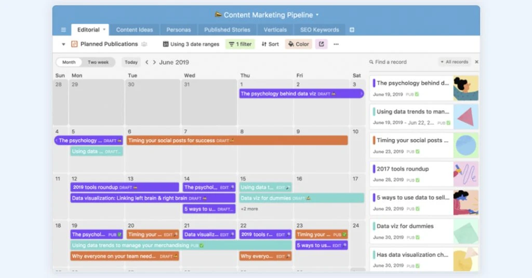Open the SEO Keywords tab
This screenshot has height=278, width=532.
click(320, 30)
